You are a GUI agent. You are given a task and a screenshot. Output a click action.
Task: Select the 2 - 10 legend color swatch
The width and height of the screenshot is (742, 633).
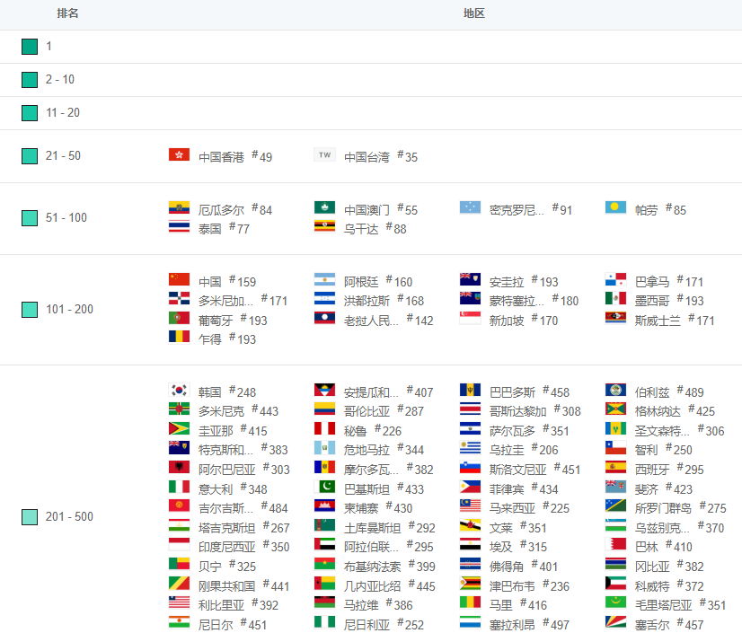(30, 80)
